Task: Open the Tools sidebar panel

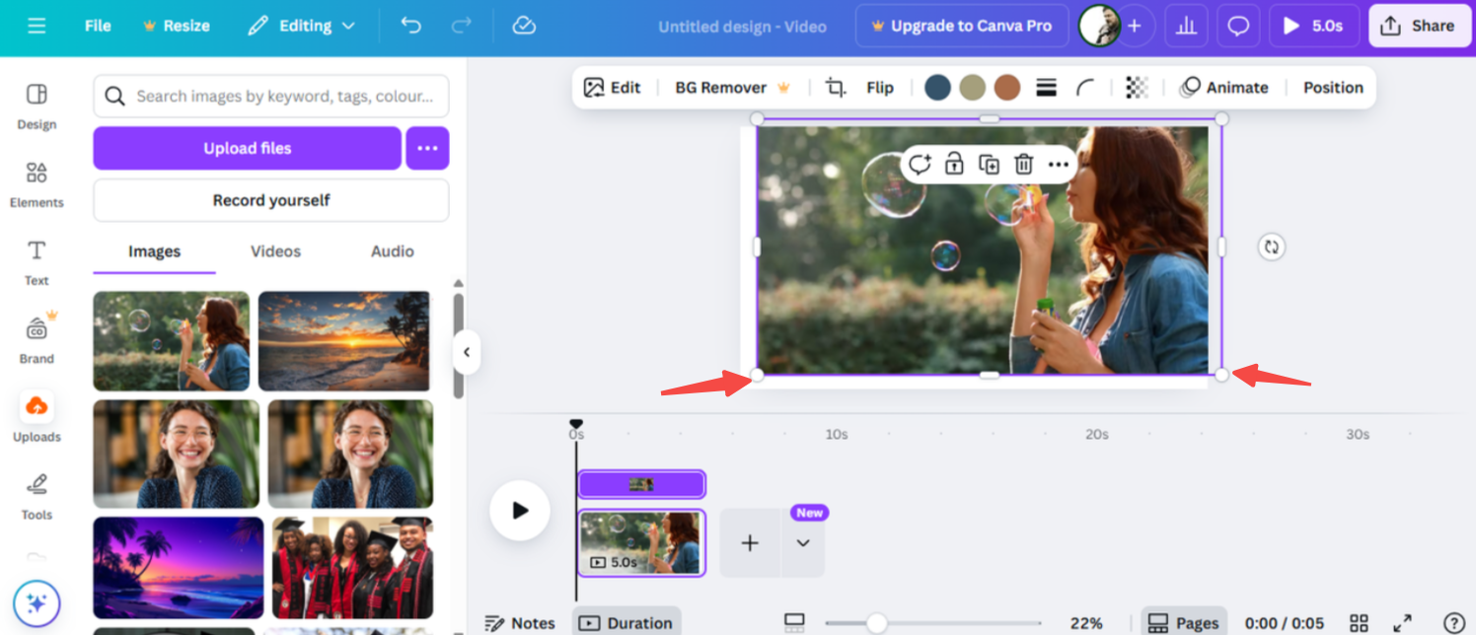Action: [37, 496]
